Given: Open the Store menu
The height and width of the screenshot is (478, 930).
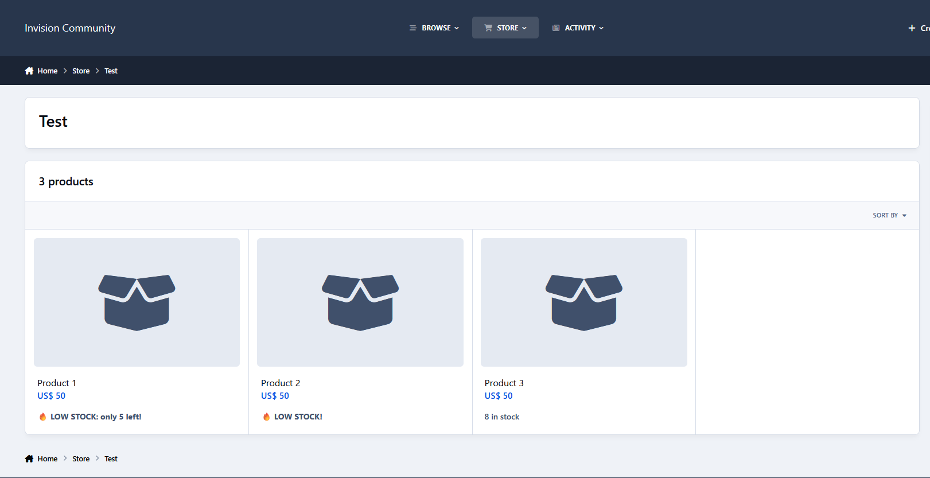Looking at the screenshot, I should 505,28.
